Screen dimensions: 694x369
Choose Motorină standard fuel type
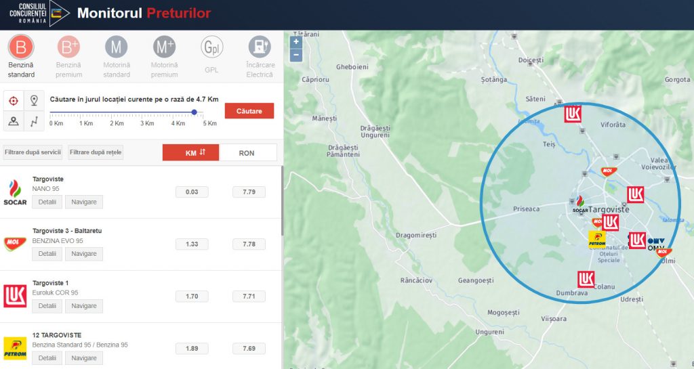click(x=116, y=48)
